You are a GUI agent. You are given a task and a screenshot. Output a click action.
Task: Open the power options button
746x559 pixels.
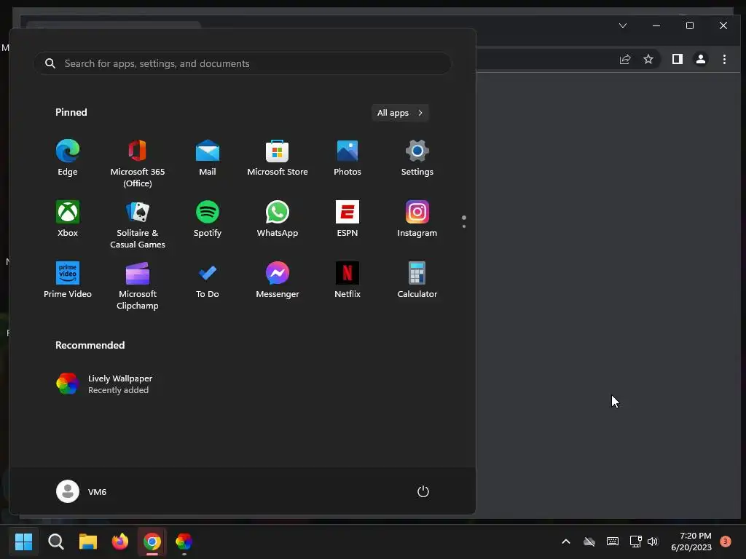[423, 491]
